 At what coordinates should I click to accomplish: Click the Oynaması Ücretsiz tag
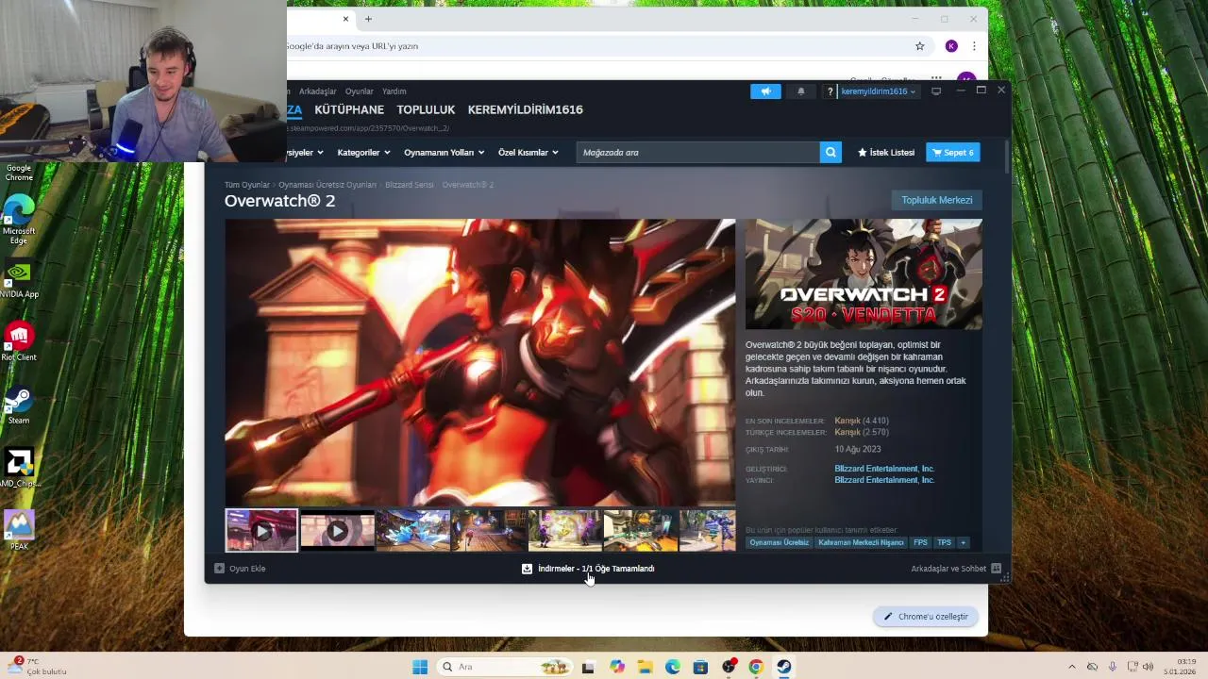[x=780, y=543]
